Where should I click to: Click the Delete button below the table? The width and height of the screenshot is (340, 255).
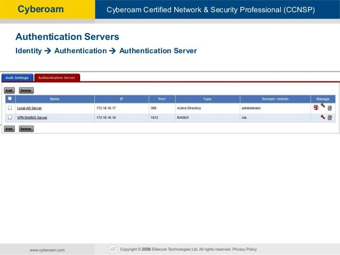[26, 129]
